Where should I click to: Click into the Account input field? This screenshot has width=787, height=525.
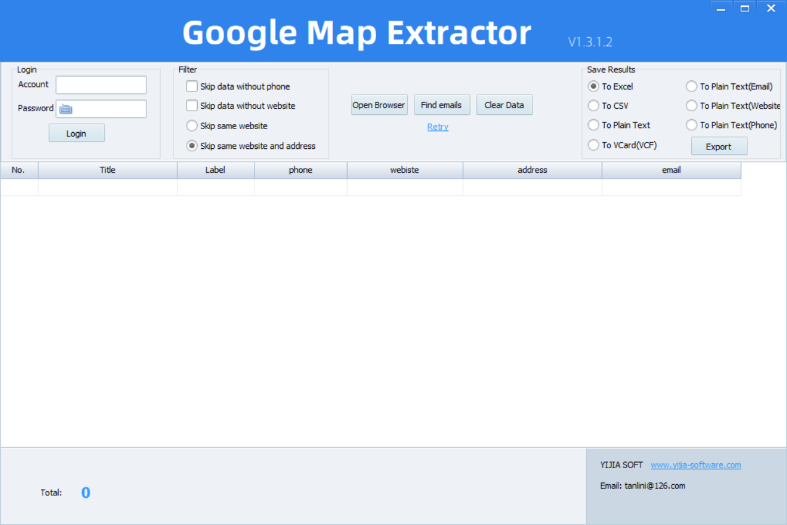[101, 85]
